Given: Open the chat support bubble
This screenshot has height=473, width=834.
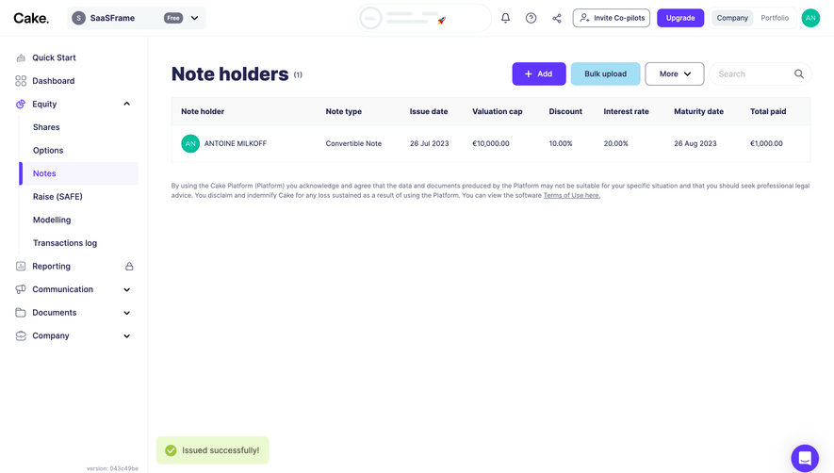Looking at the screenshot, I should [x=805, y=458].
